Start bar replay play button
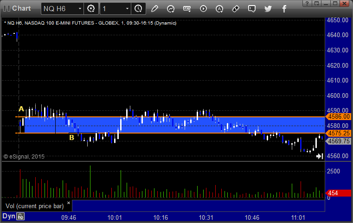Image resolution: width=353 pixels, height=223 pixels. [203, 9]
